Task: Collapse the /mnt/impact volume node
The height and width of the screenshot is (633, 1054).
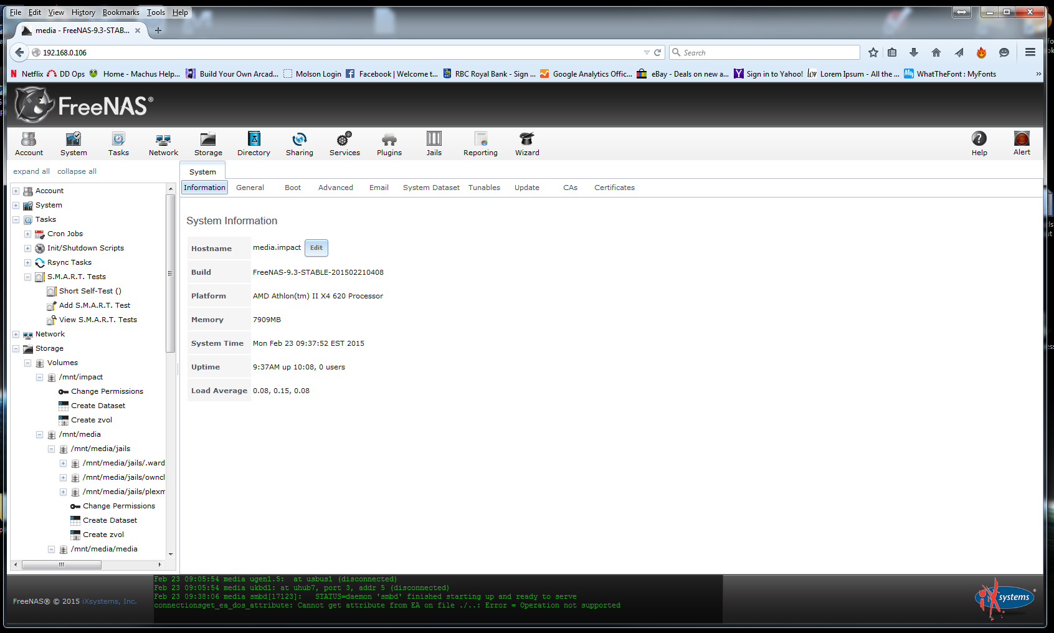Action: tap(40, 377)
